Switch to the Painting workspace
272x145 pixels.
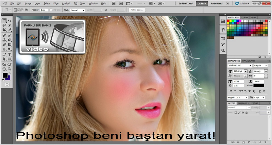tap(217, 3)
